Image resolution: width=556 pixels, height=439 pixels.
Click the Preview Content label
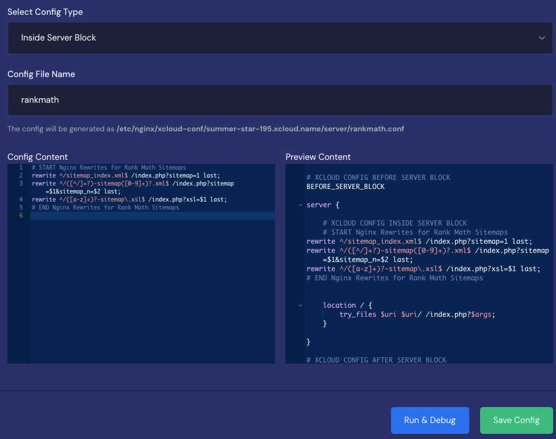tap(318, 157)
